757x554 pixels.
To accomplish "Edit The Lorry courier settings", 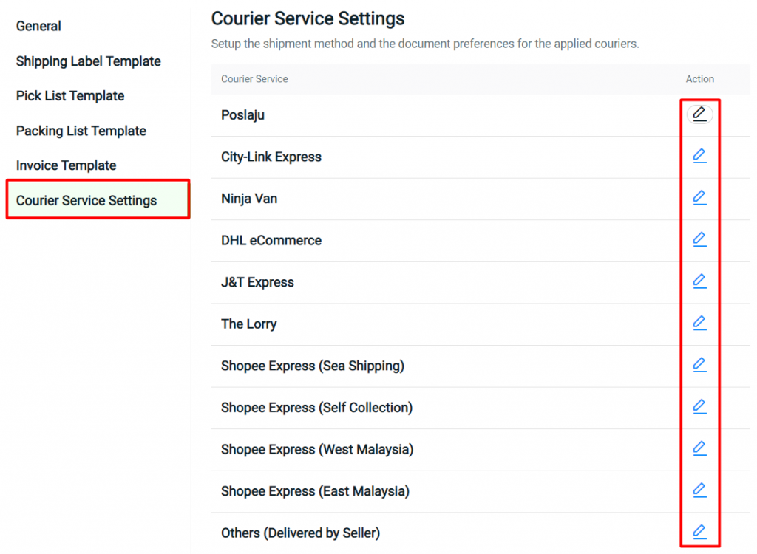I will point(700,322).
